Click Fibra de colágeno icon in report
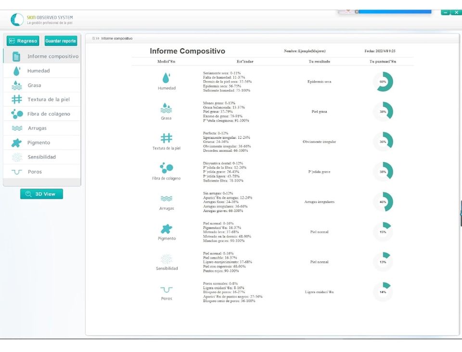This screenshot has height=352, width=462. pyautogui.click(x=167, y=168)
